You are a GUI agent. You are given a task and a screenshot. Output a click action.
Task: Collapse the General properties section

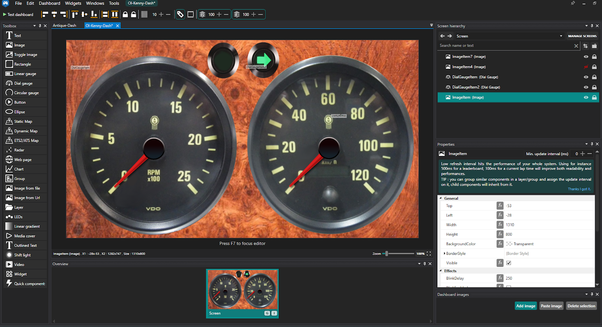(x=441, y=198)
